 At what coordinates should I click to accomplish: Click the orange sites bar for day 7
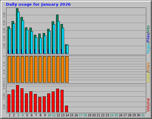point(36,69)
